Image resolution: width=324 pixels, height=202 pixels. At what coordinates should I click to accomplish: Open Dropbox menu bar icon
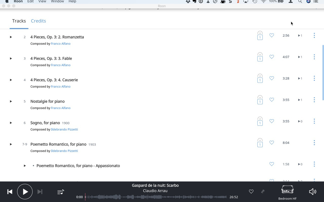188,1
